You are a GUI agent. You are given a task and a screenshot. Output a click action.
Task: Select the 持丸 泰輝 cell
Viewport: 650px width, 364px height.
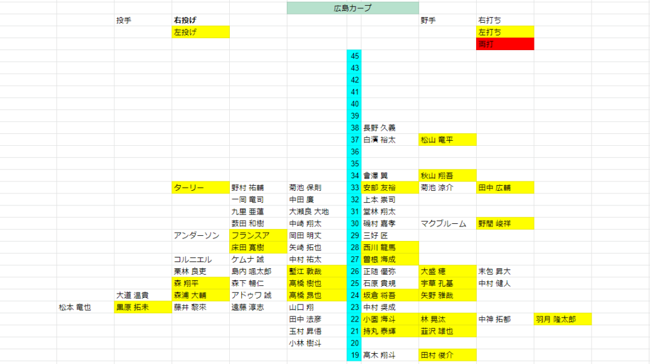[390, 332]
